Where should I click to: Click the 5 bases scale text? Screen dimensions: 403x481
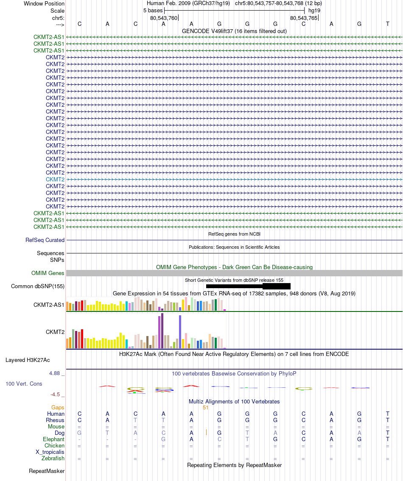153,11
